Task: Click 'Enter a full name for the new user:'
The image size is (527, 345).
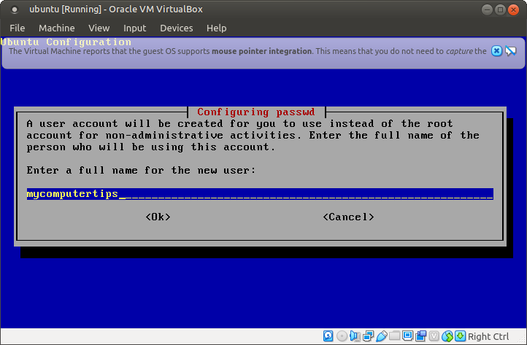Action: 141,171
